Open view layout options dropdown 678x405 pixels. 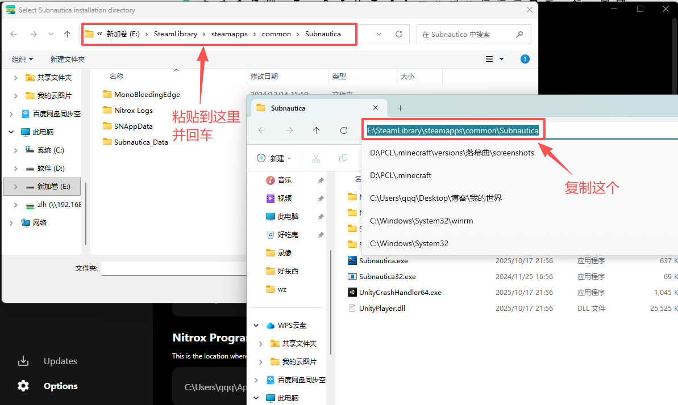pos(494,59)
